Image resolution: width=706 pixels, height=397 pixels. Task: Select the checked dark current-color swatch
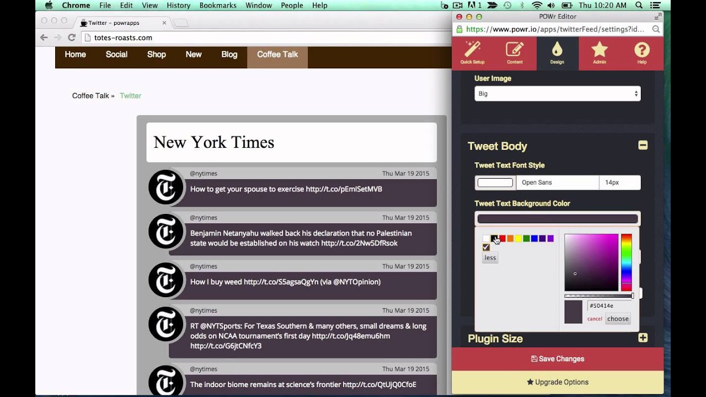486,247
